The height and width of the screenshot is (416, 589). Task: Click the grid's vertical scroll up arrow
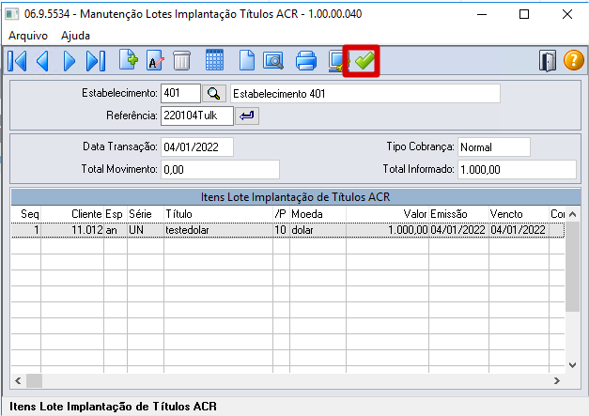572,214
